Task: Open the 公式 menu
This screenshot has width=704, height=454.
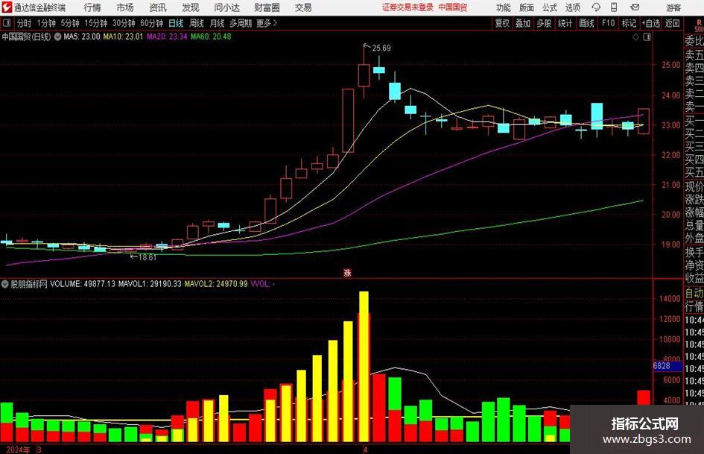Action: click(550, 7)
